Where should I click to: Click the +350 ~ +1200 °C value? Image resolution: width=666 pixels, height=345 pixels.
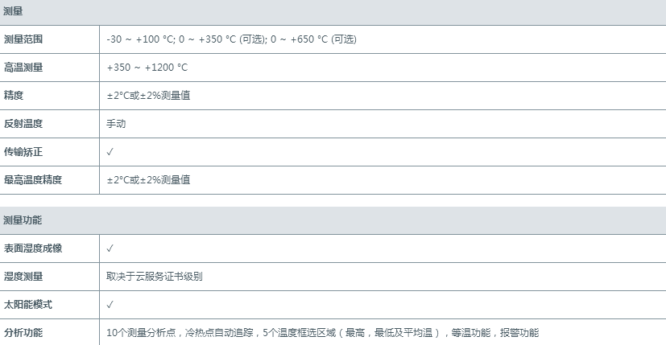147,68
